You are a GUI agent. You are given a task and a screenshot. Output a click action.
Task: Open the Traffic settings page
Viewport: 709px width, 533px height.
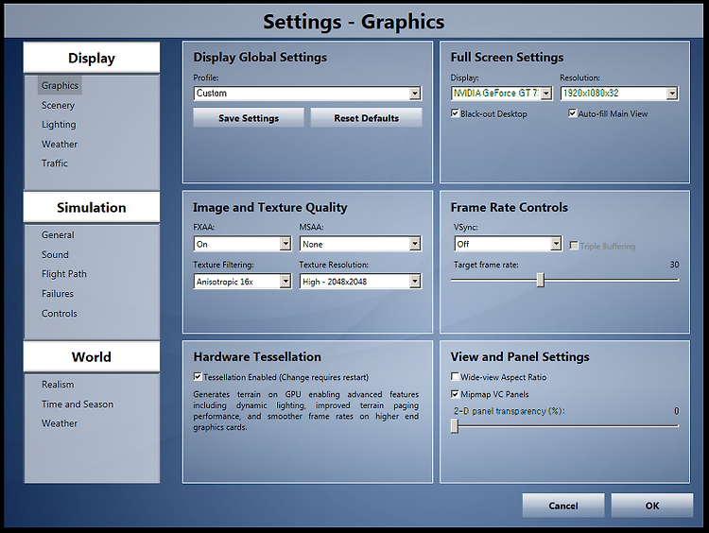[x=54, y=163]
